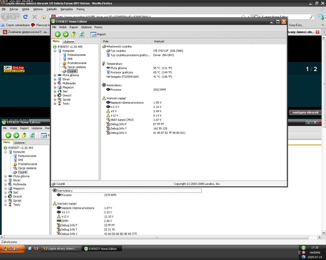Open the Zakładki menu in Firefox
The image size is (326, 260).
tap(52, 9)
